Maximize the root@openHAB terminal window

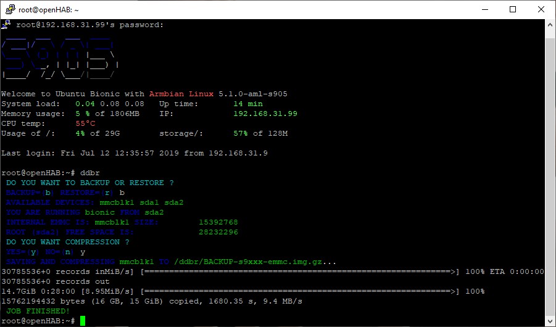(x=513, y=10)
